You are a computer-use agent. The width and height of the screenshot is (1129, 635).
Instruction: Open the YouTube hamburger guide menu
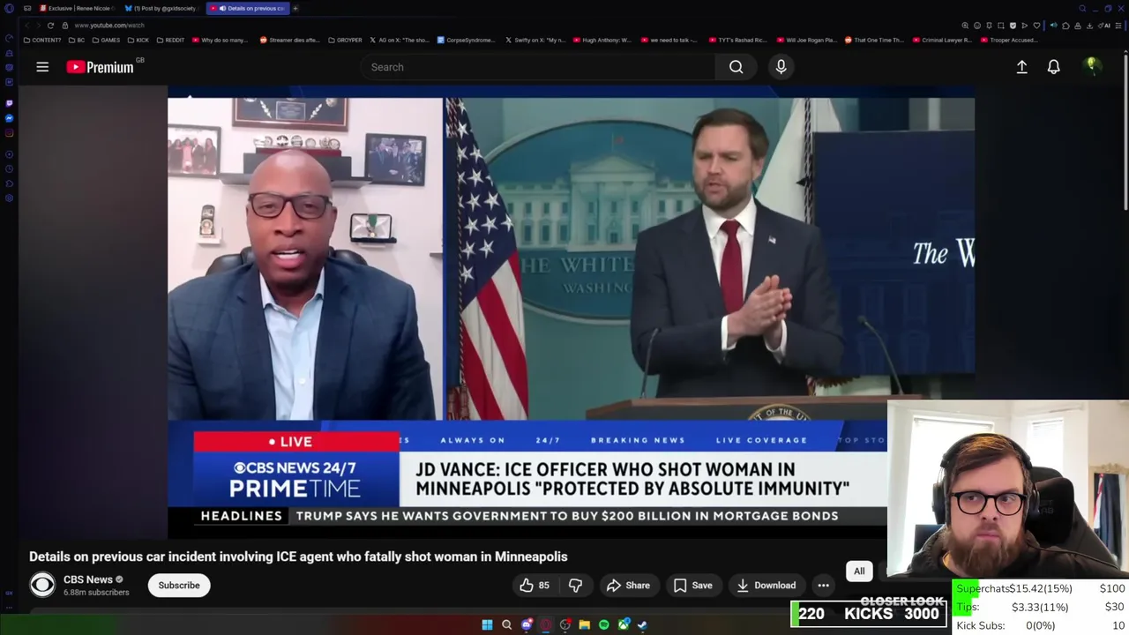pos(42,67)
